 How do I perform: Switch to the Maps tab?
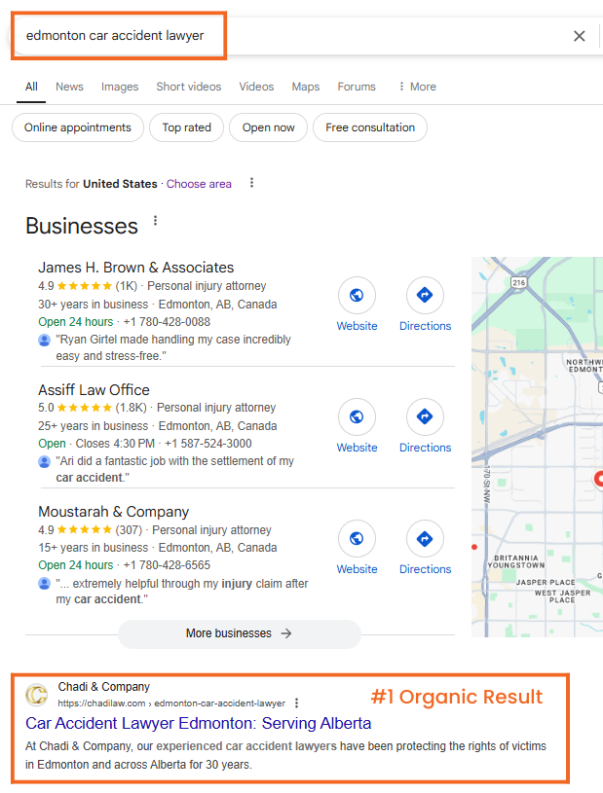[306, 87]
